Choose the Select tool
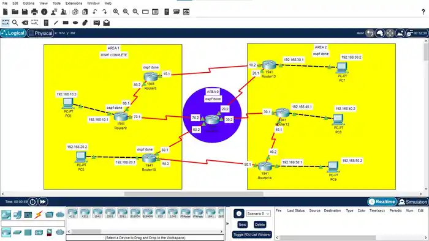The height and width of the screenshot is (241, 429). coord(5,23)
